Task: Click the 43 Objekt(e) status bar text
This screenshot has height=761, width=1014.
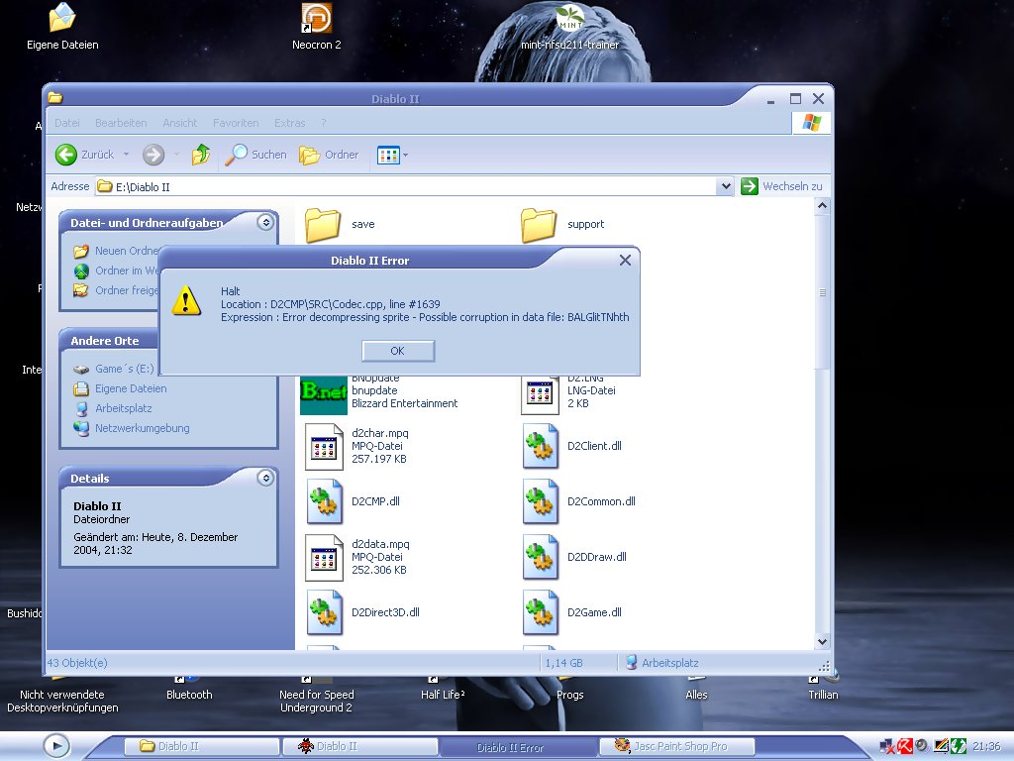Action: tap(77, 663)
